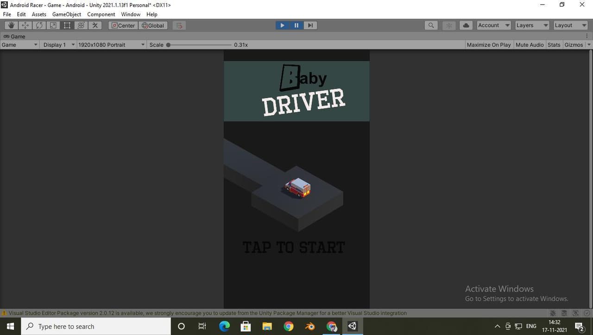Switch to Unity icon on taskbar

[353, 326]
